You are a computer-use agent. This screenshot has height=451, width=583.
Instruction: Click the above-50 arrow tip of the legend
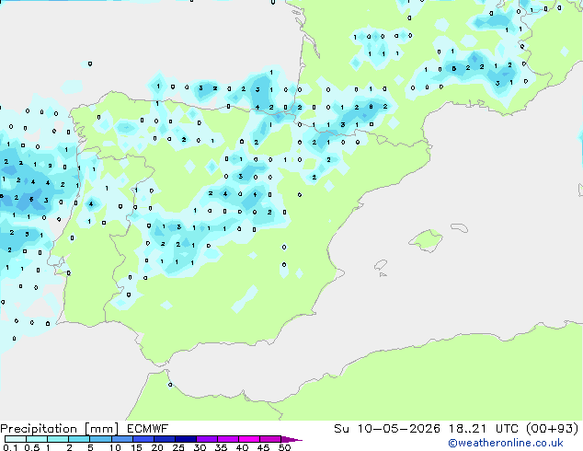click(291, 439)
